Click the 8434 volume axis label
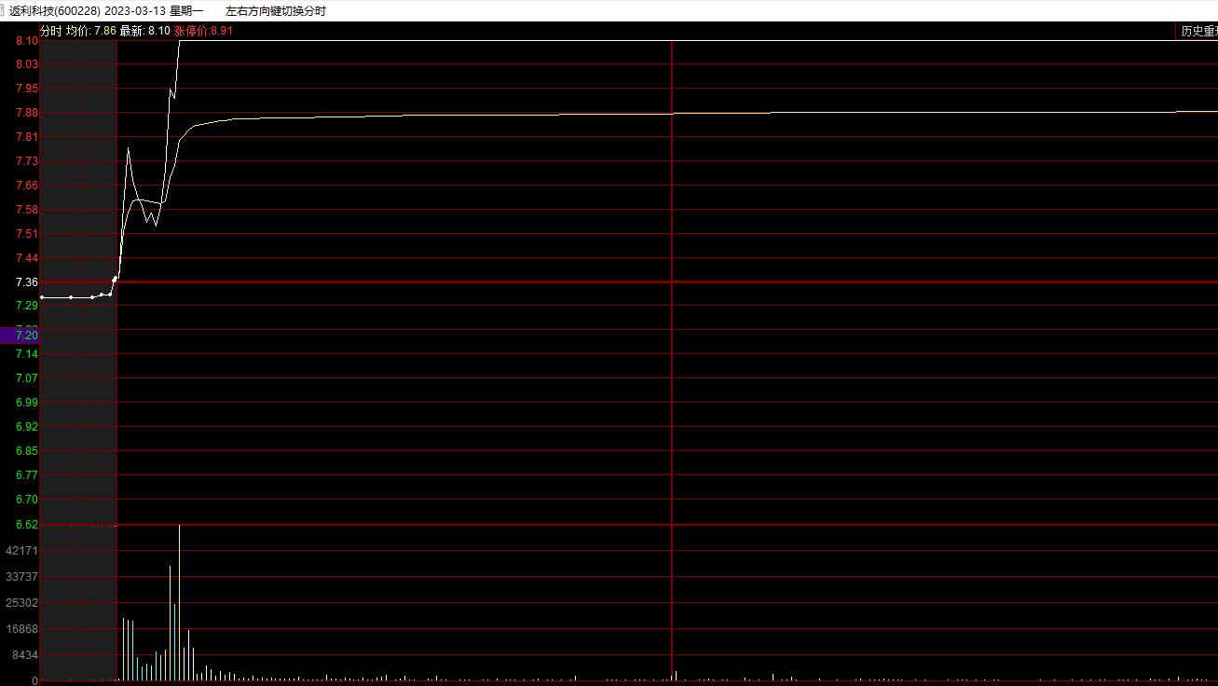 (24, 655)
